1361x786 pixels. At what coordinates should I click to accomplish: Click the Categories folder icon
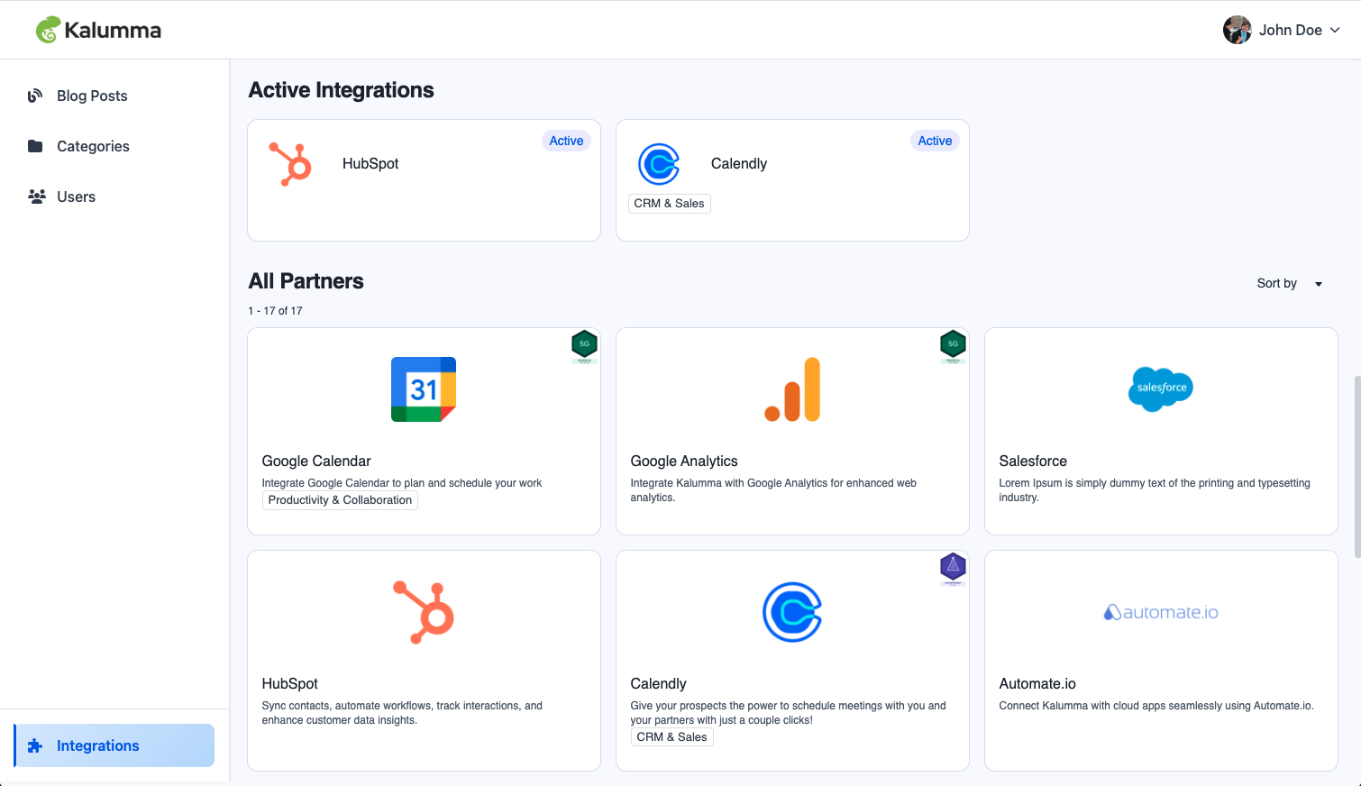tap(35, 146)
